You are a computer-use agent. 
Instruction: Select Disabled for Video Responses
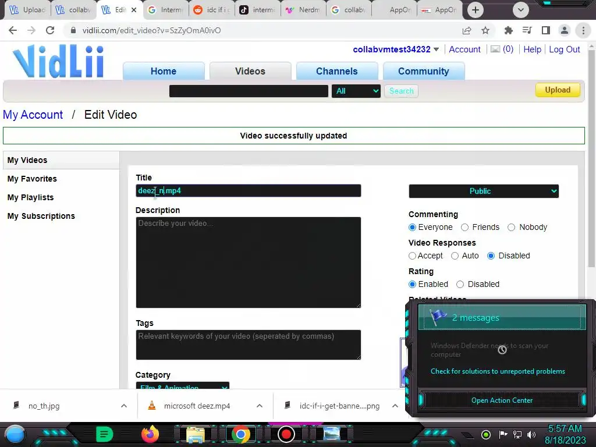[491, 256]
